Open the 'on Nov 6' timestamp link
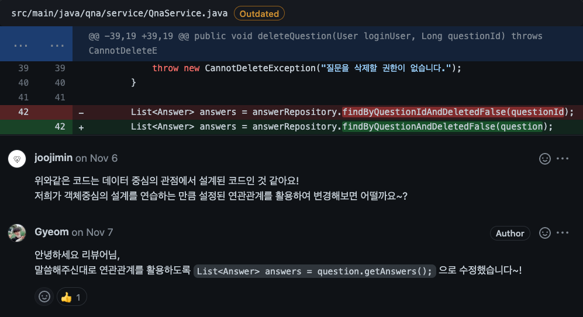The height and width of the screenshot is (317, 583). tap(96, 159)
